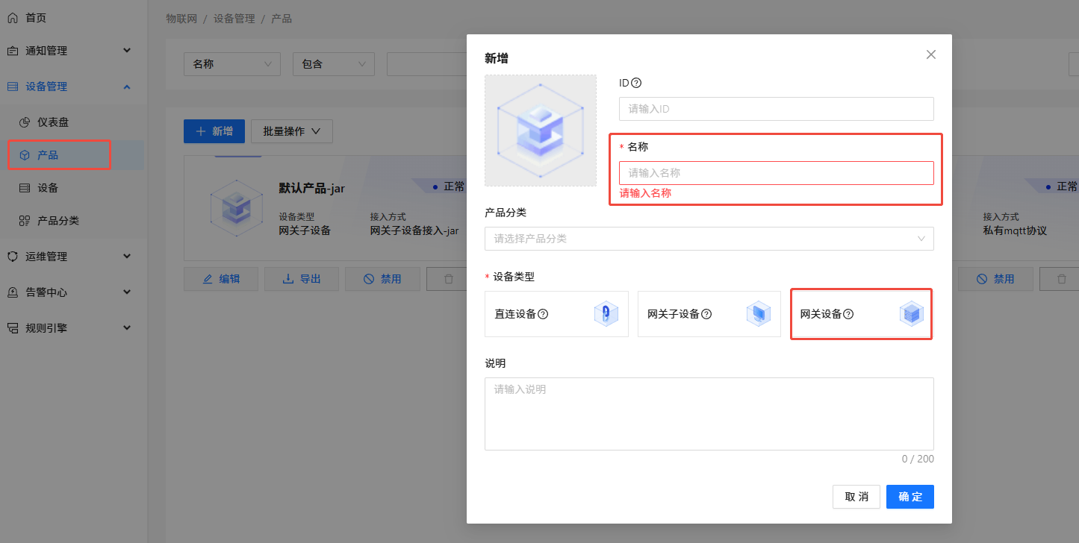Click 设备管理 in the breadcrumb
The image size is (1079, 543).
234,19
